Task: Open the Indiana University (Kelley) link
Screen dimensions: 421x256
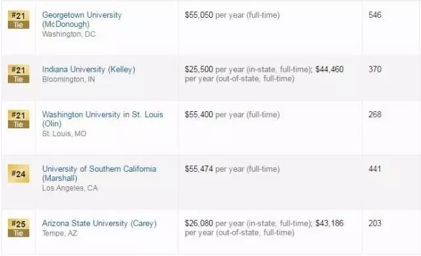Action: coord(89,70)
